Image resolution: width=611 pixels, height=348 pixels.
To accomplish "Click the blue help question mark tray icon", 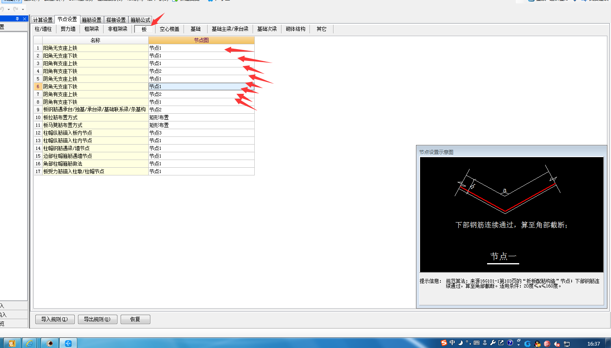I will coord(510,343).
